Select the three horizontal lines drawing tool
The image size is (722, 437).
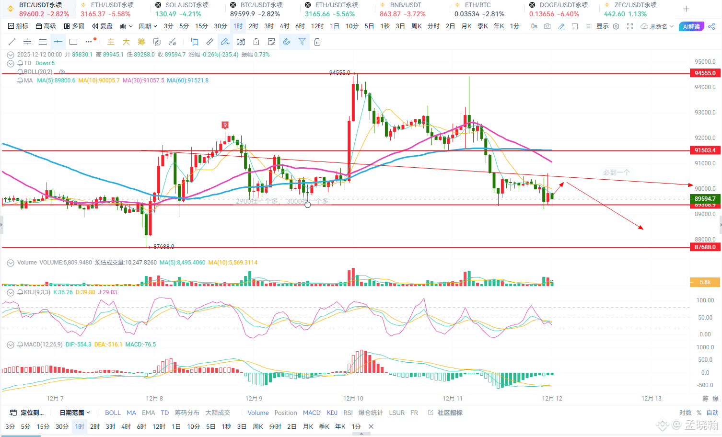coord(43,42)
